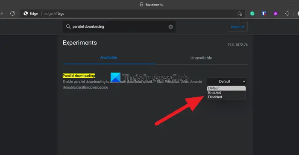The image size is (299, 155).
Task: Switch to the Unavailable tab
Action: [x=201, y=58]
